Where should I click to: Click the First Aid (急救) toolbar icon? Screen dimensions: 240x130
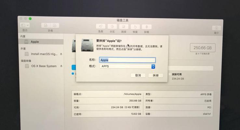[100, 26]
